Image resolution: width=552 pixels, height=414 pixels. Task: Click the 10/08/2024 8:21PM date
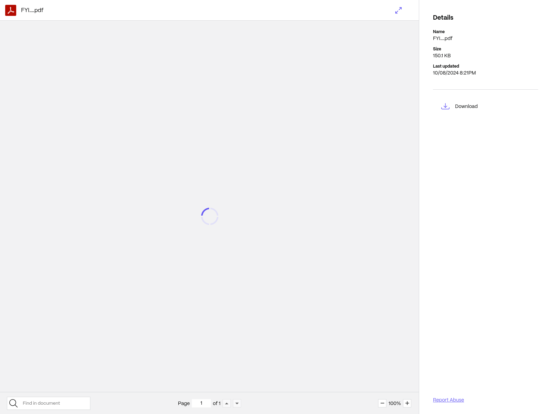point(454,73)
